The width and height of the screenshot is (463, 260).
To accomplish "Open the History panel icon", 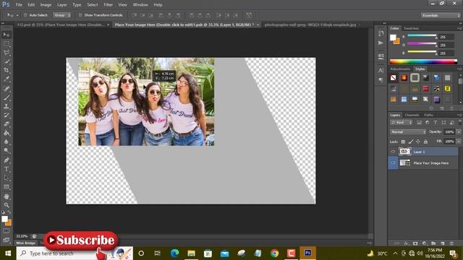I will pos(381,33).
